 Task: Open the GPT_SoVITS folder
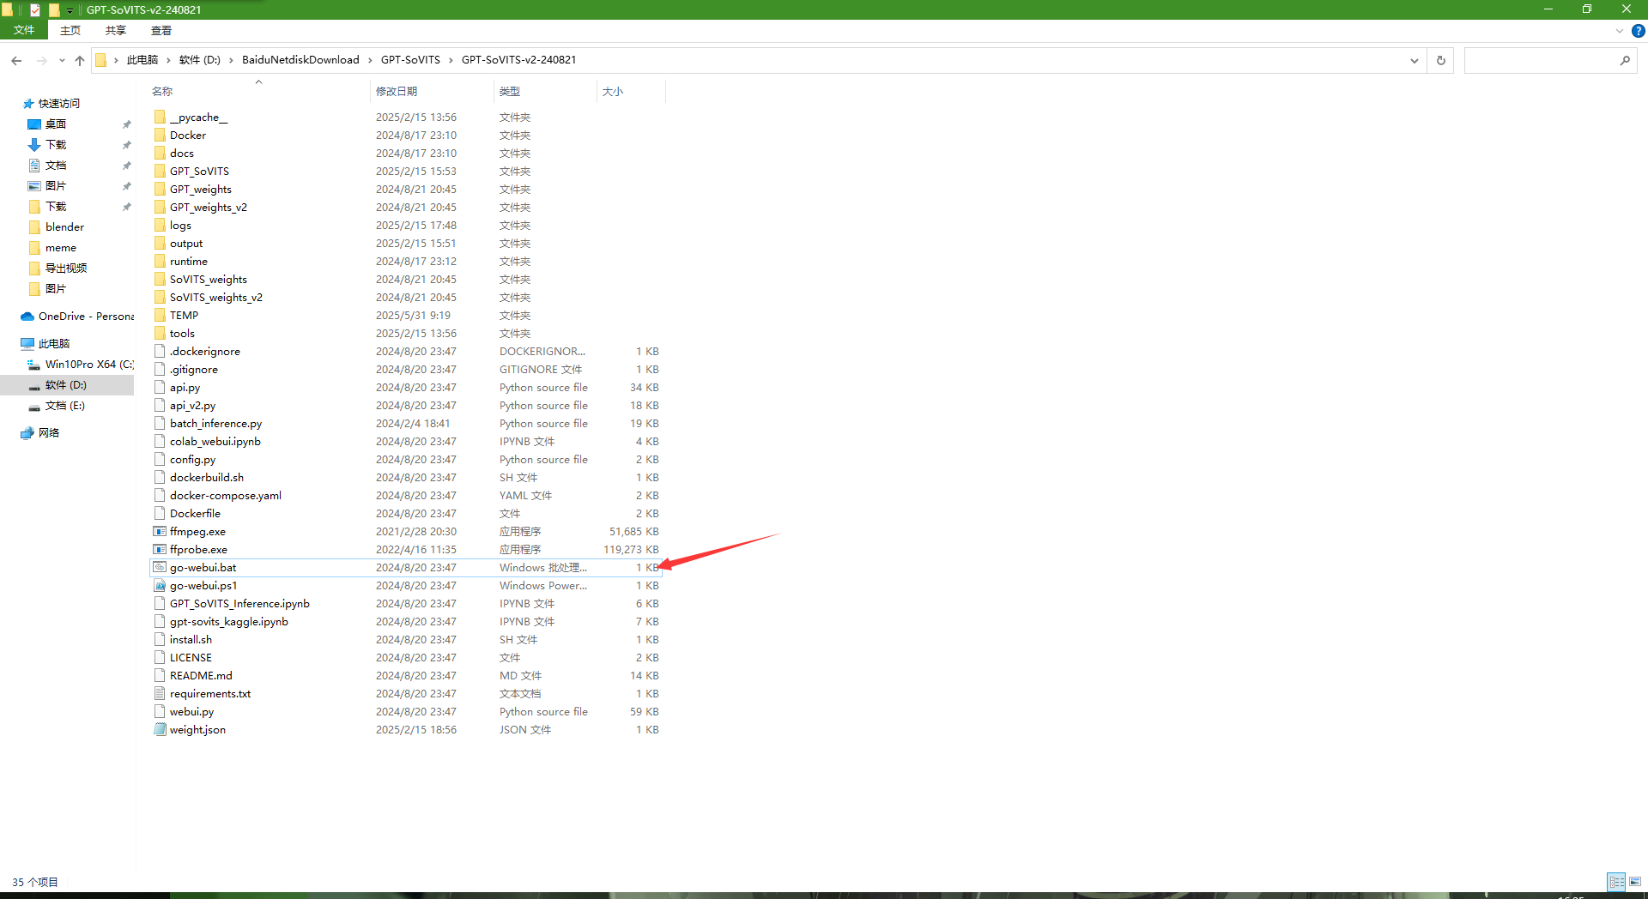pyautogui.click(x=199, y=172)
